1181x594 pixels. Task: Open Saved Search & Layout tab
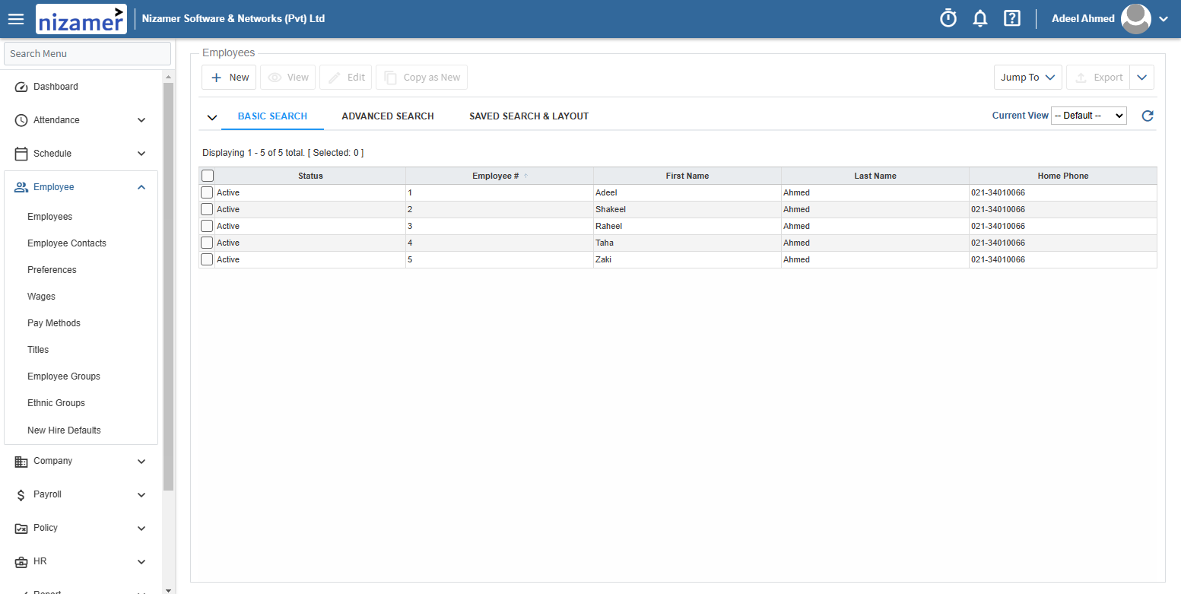tap(529, 116)
